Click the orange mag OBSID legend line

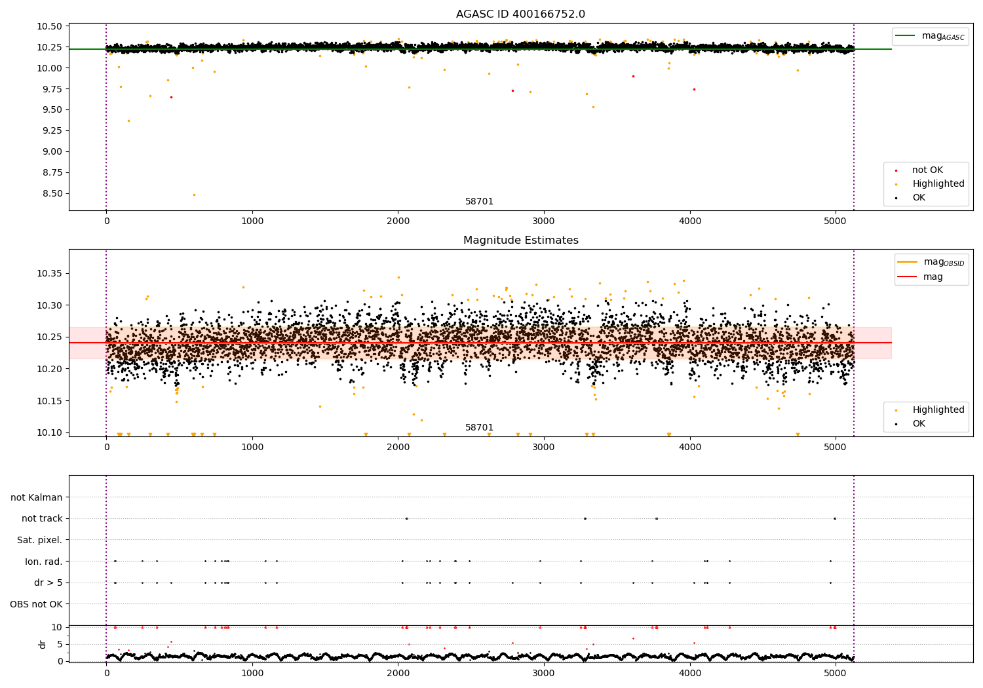[908, 262]
